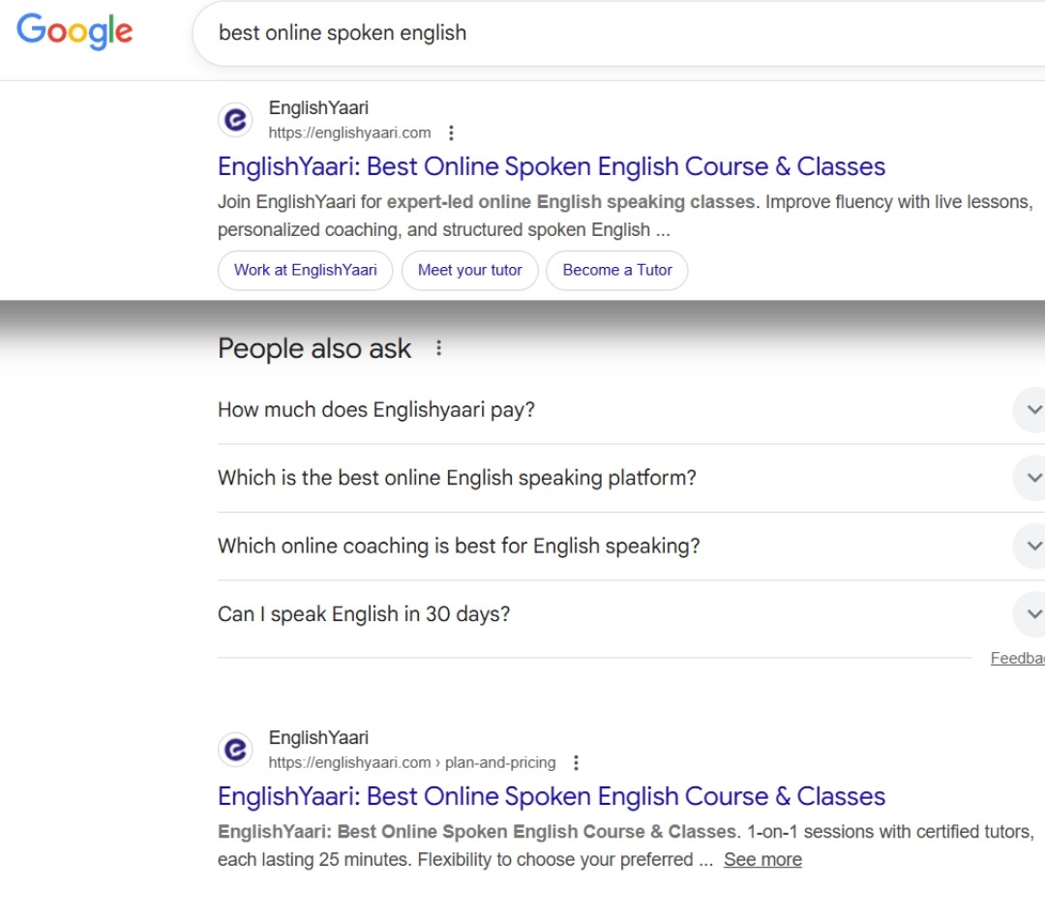Image resolution: width=1045 pixels, height=917 pixels.
Task: Open three-dot menu beside englishyaari.com URL
Action: [451, 133]
